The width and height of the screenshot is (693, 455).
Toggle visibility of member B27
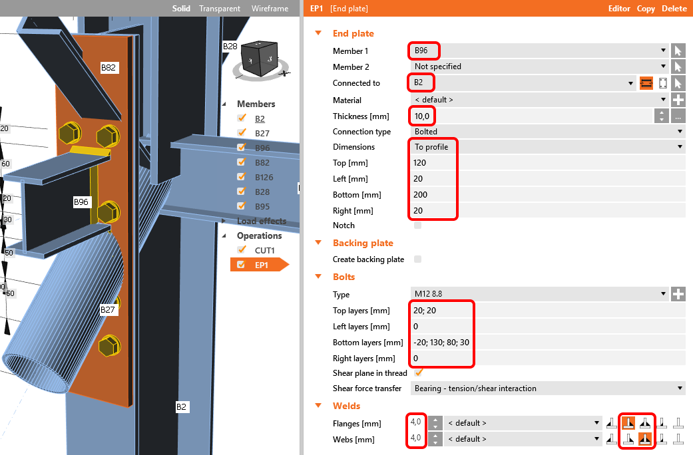coord(241,132)
